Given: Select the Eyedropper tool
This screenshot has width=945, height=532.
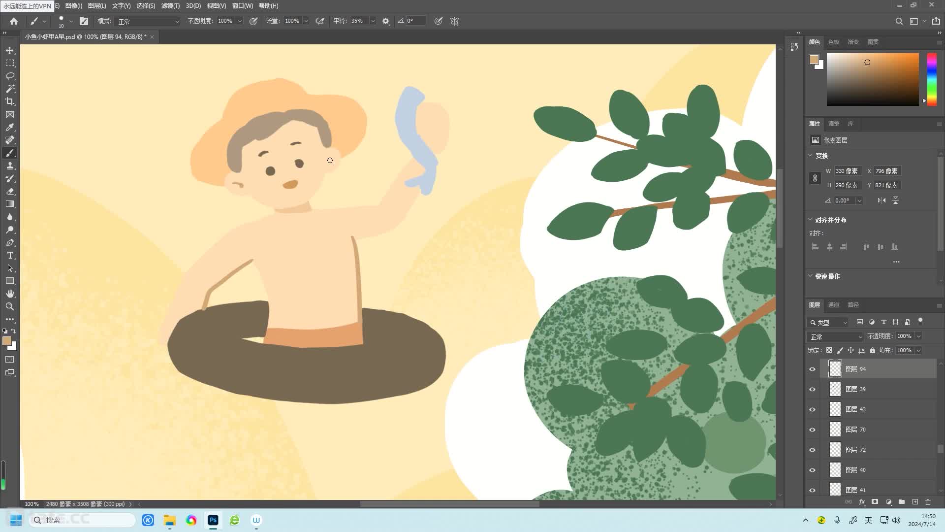Looking at the screenshot, I should tap(10, 127).
